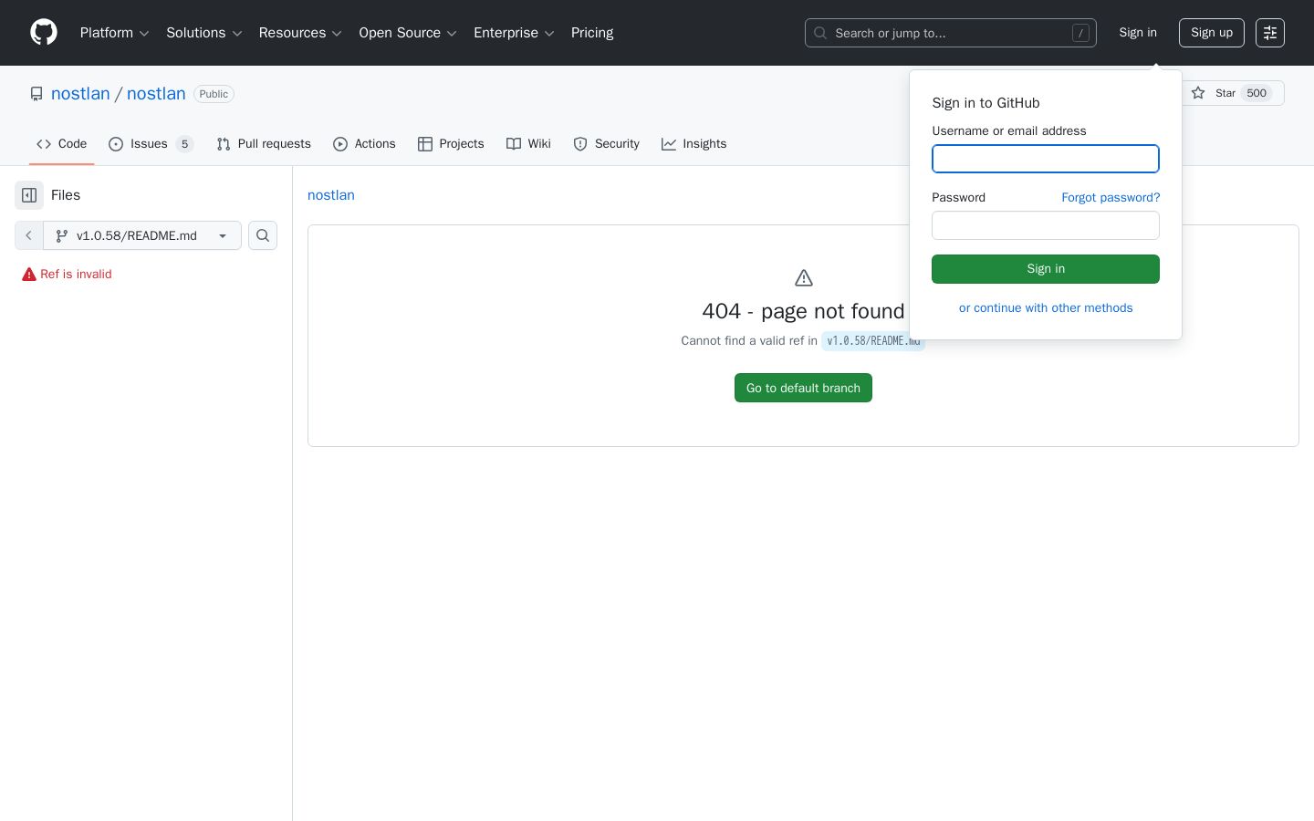Star the nostlan repository
Image resolution: width=1314 pixels, height=821 pixels.
pyautogui.click(x=1233, y=93)
